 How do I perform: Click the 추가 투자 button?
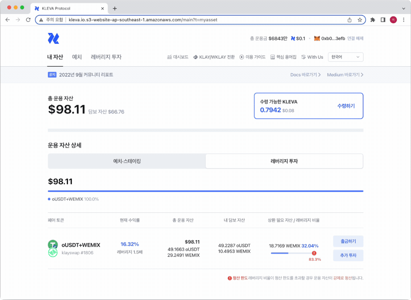[x=348, y=255]
